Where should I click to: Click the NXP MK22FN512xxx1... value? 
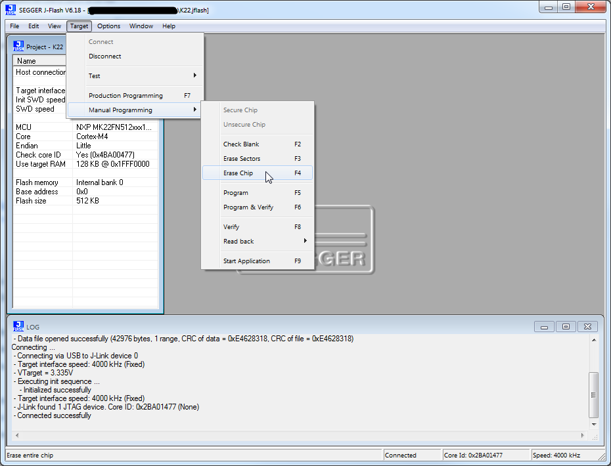(x=114, y=127)
